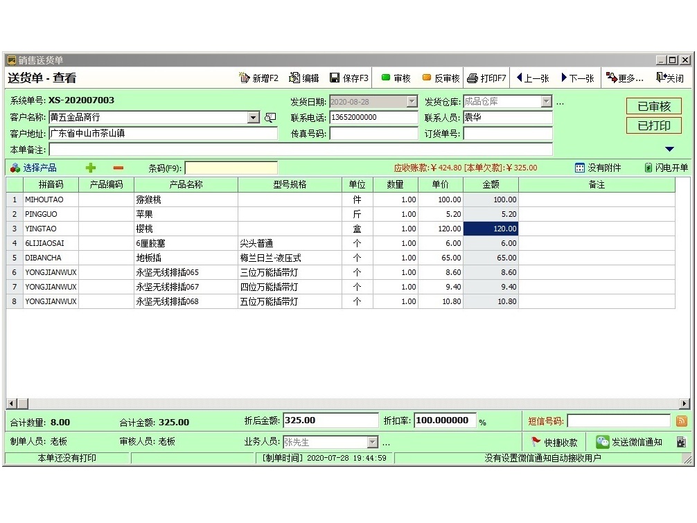697x523 pixels.
Task: Click the horizontal scrollbar right arrow
Action: coord(685,404)
